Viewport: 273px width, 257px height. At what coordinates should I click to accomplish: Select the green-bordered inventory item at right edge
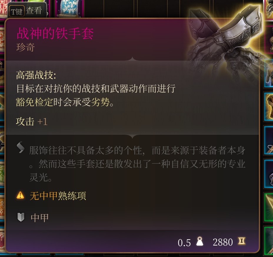pyautogui.click(x=269, y=207)
